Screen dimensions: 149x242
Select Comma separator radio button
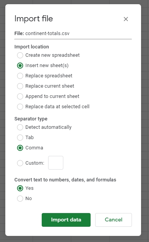point(20,148)
